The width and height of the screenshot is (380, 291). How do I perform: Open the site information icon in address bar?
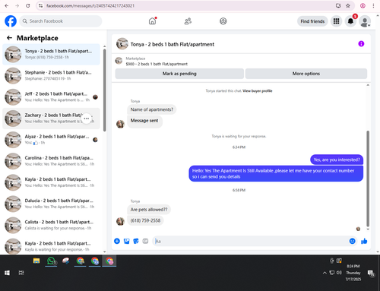tap(40, 5)
